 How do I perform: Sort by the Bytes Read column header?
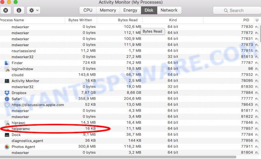120,20
